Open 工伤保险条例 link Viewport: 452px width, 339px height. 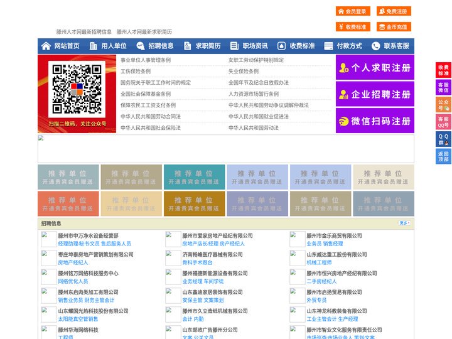[136, 71]
